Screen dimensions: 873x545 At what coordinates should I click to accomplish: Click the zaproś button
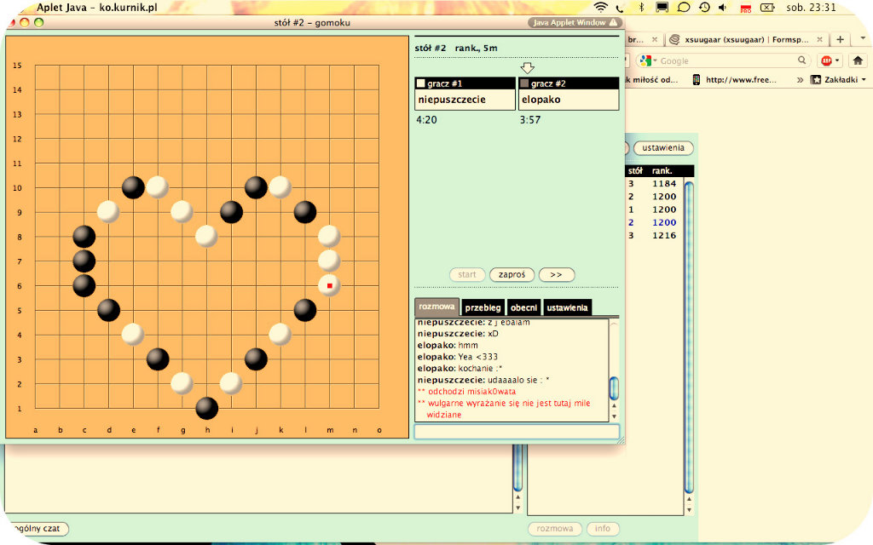point(512,275)
